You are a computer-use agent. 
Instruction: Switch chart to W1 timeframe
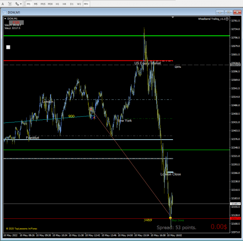click(x=79, y=4)
